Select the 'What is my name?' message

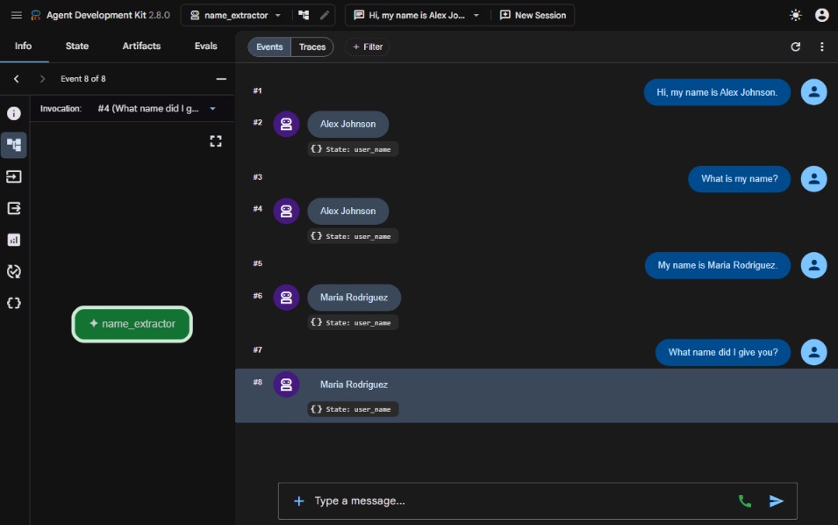click(x=739, y=178)
